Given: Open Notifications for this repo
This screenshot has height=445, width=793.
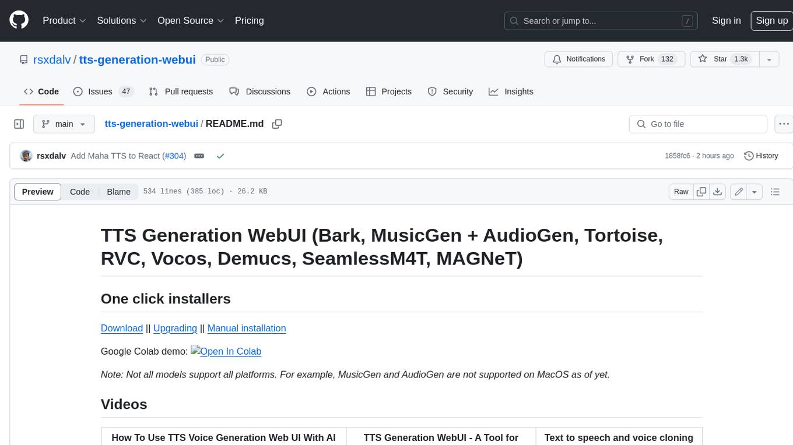Looking at the screenshot, I should point(579,59).
